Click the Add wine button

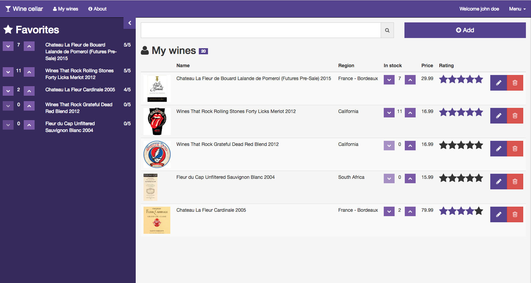click(x=465, y=30)
